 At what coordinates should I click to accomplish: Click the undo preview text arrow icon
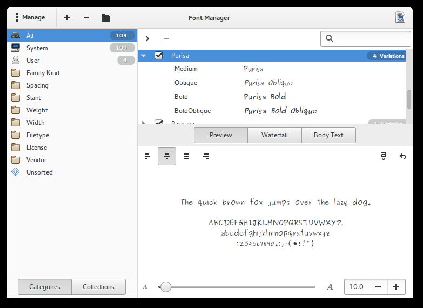click(x=402, y=156)
